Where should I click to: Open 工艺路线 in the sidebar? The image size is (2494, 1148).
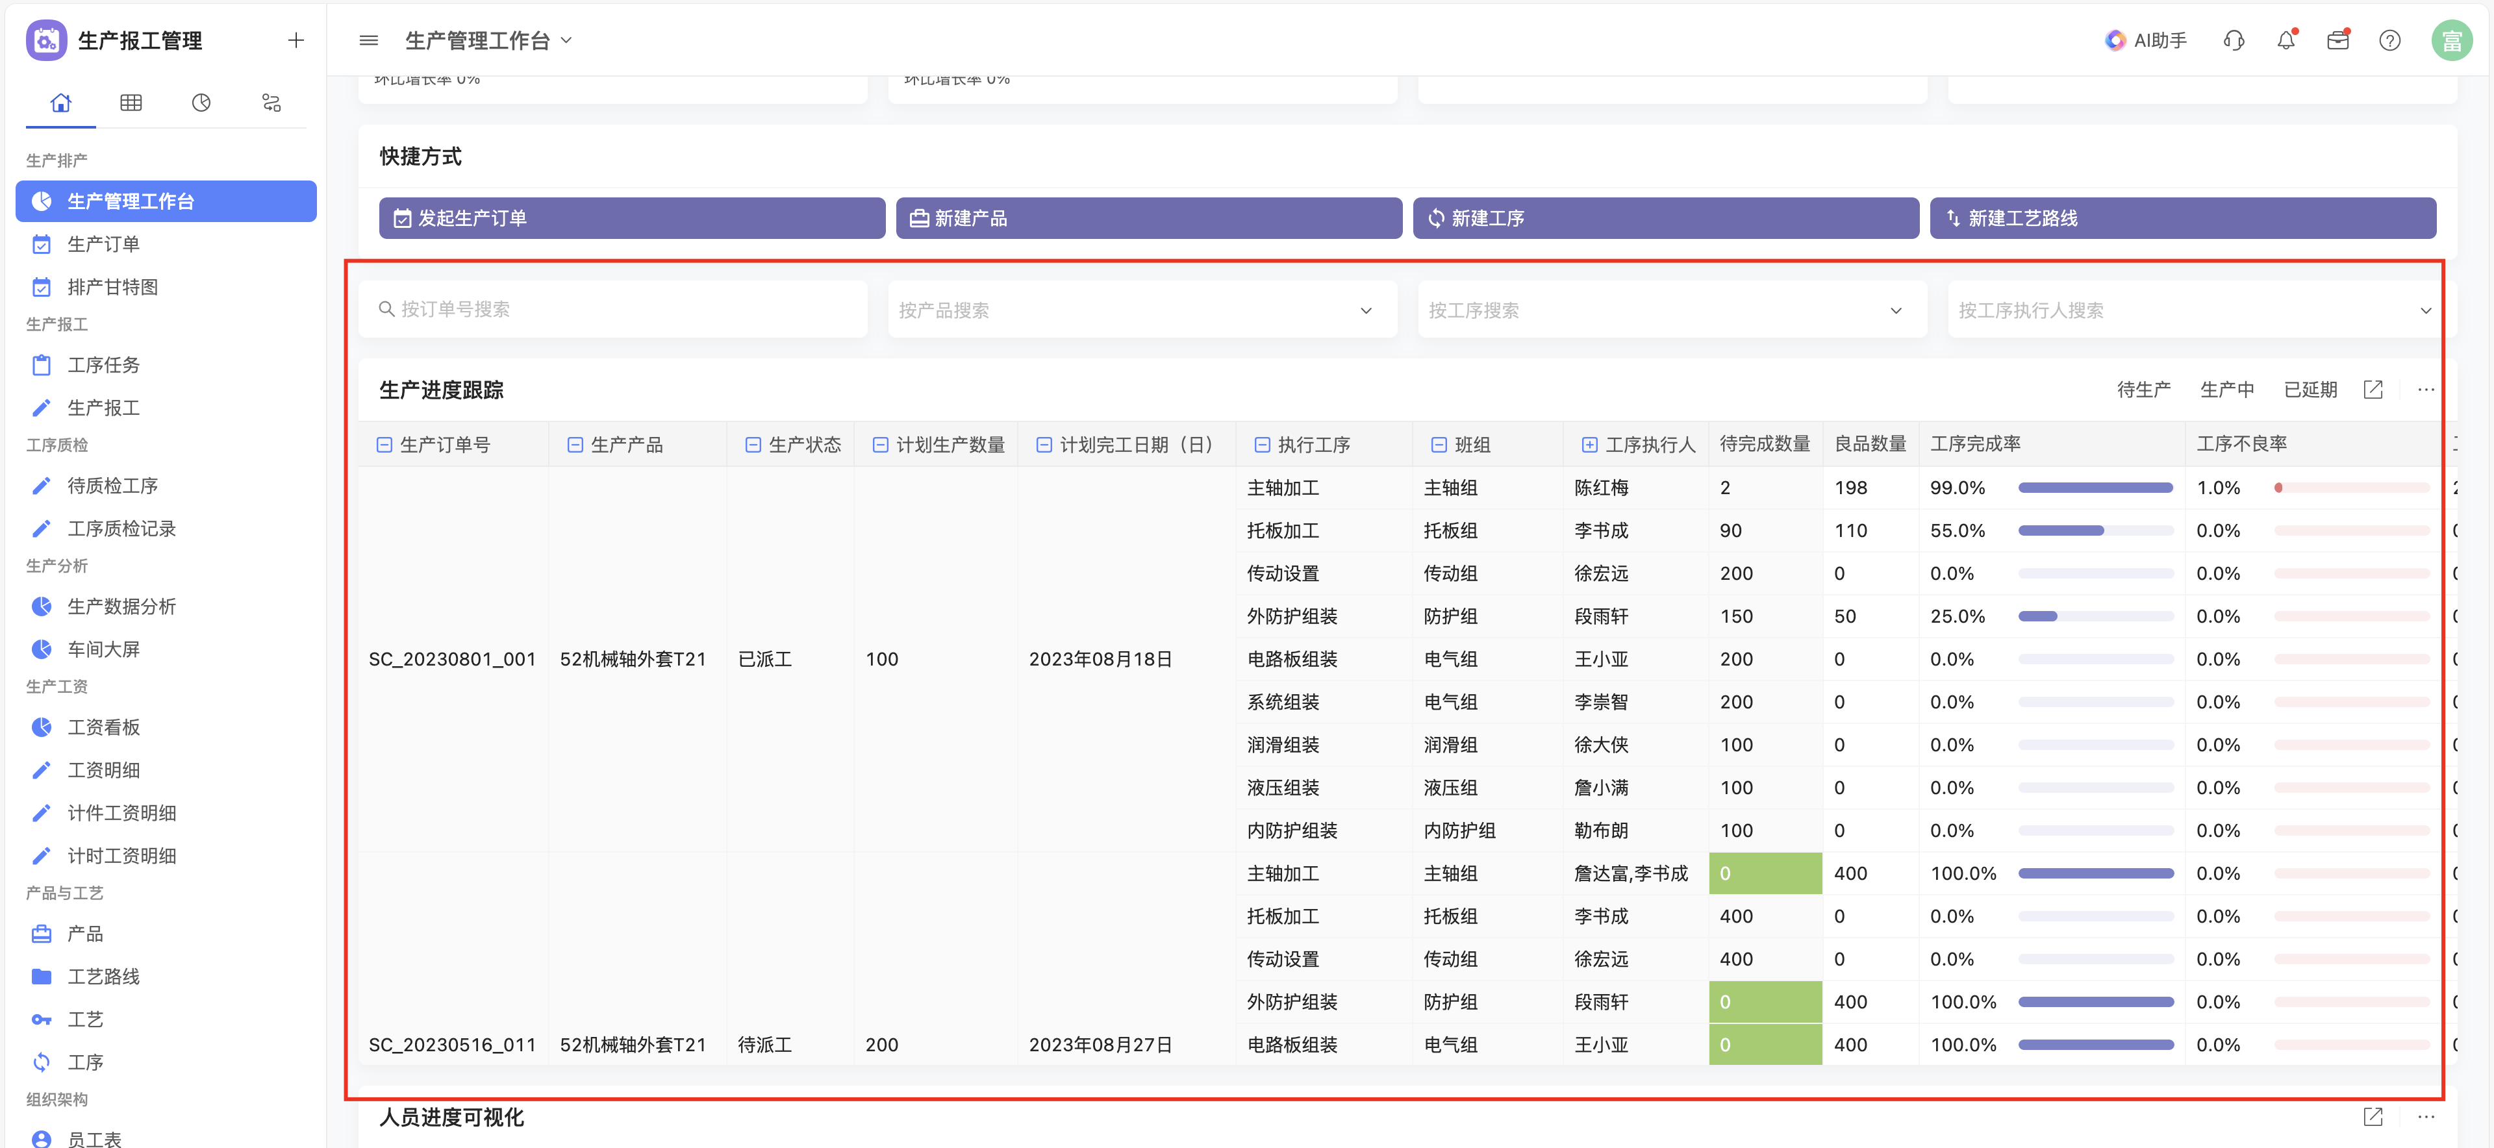point(166,976)
